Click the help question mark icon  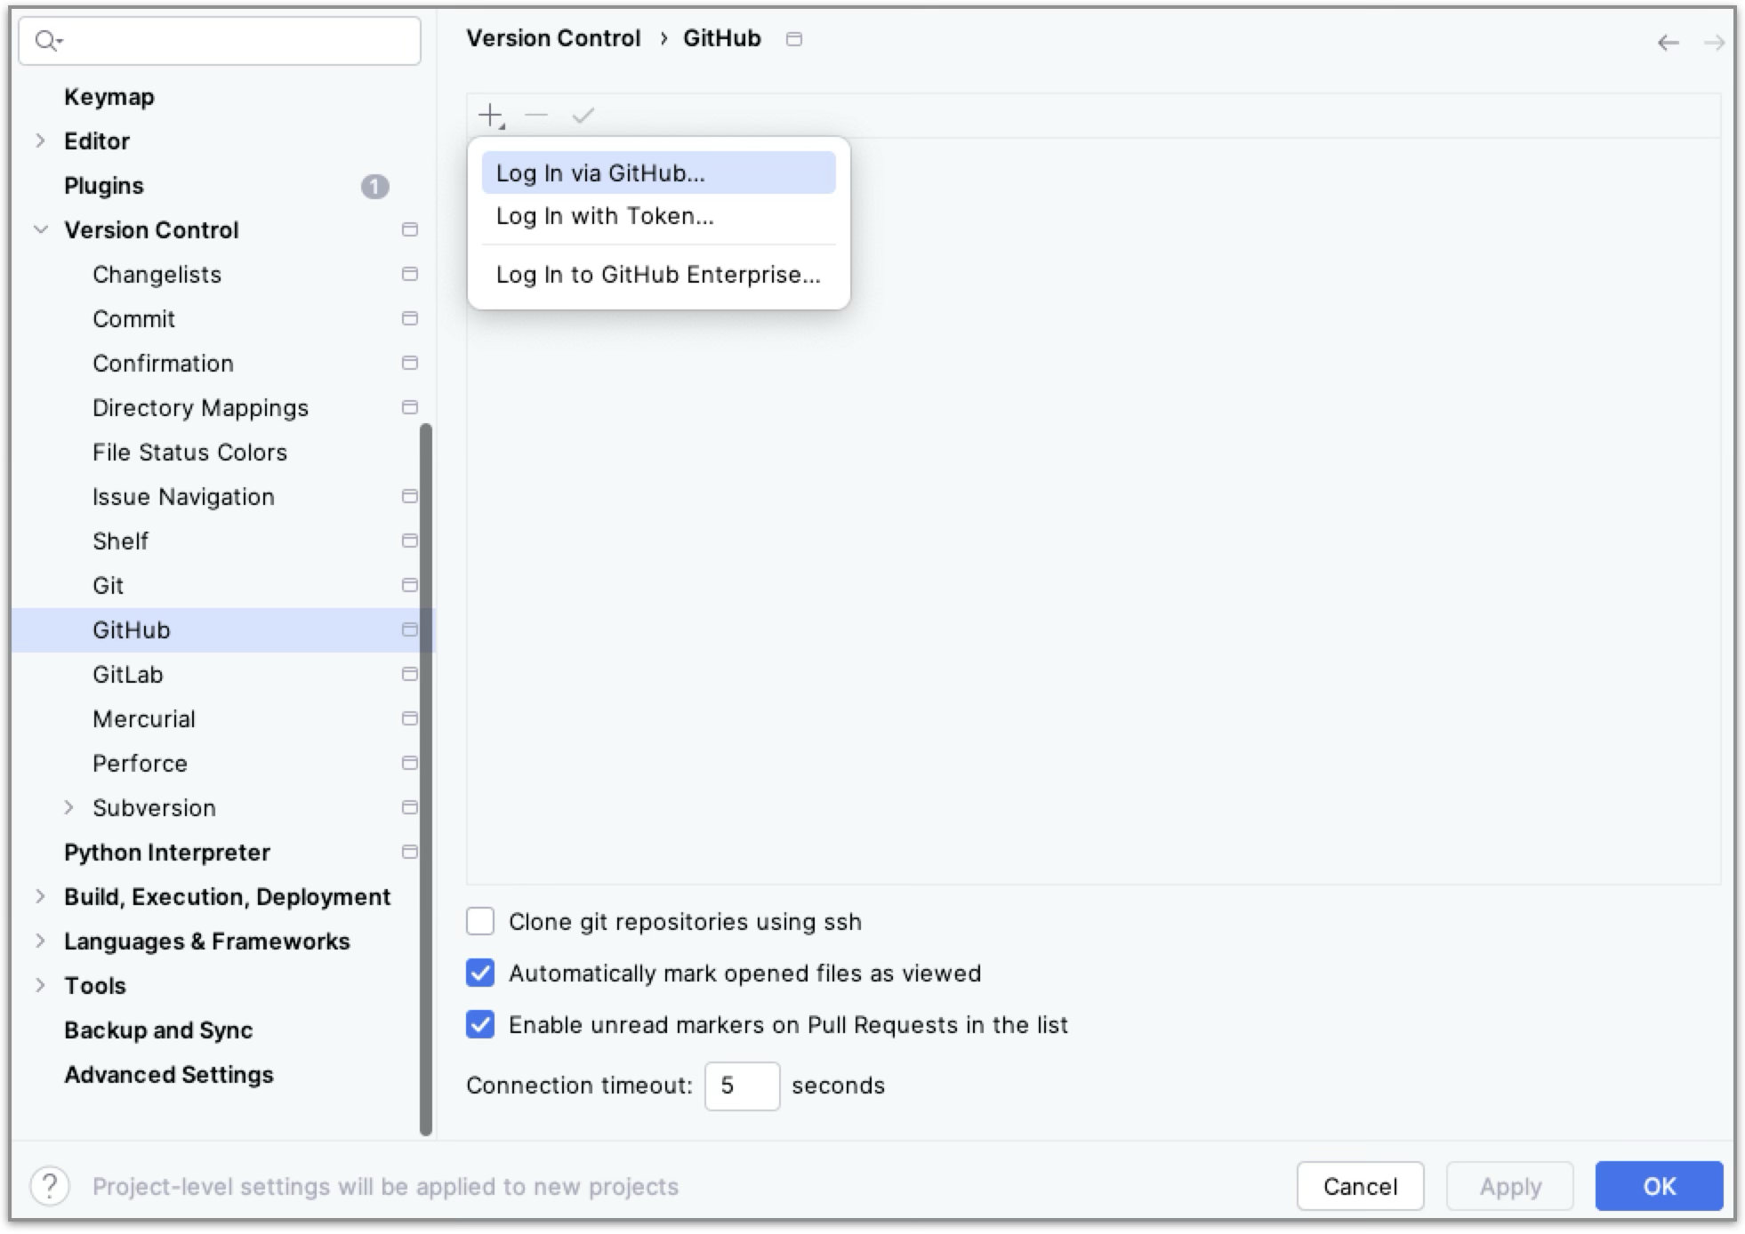pos(50,1186)
